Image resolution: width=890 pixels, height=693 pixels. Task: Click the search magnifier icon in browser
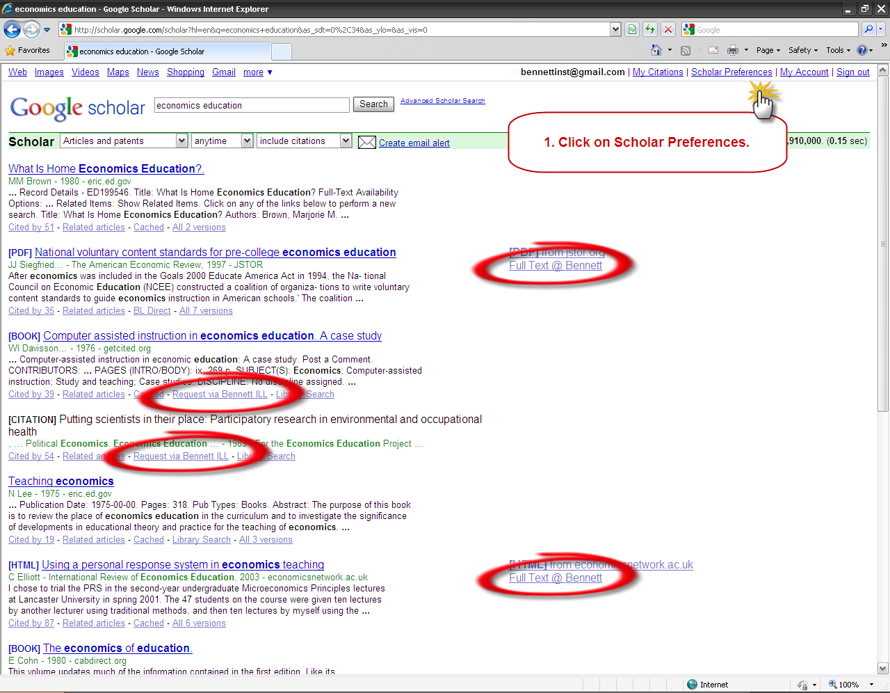click(868, 29)
